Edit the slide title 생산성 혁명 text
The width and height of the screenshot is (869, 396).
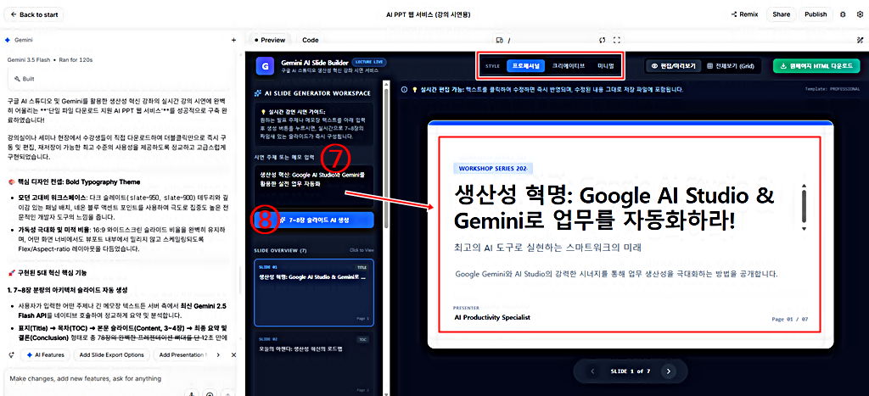point(616,209)
